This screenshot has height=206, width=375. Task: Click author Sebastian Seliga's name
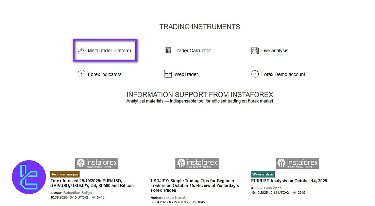(79, 193)
